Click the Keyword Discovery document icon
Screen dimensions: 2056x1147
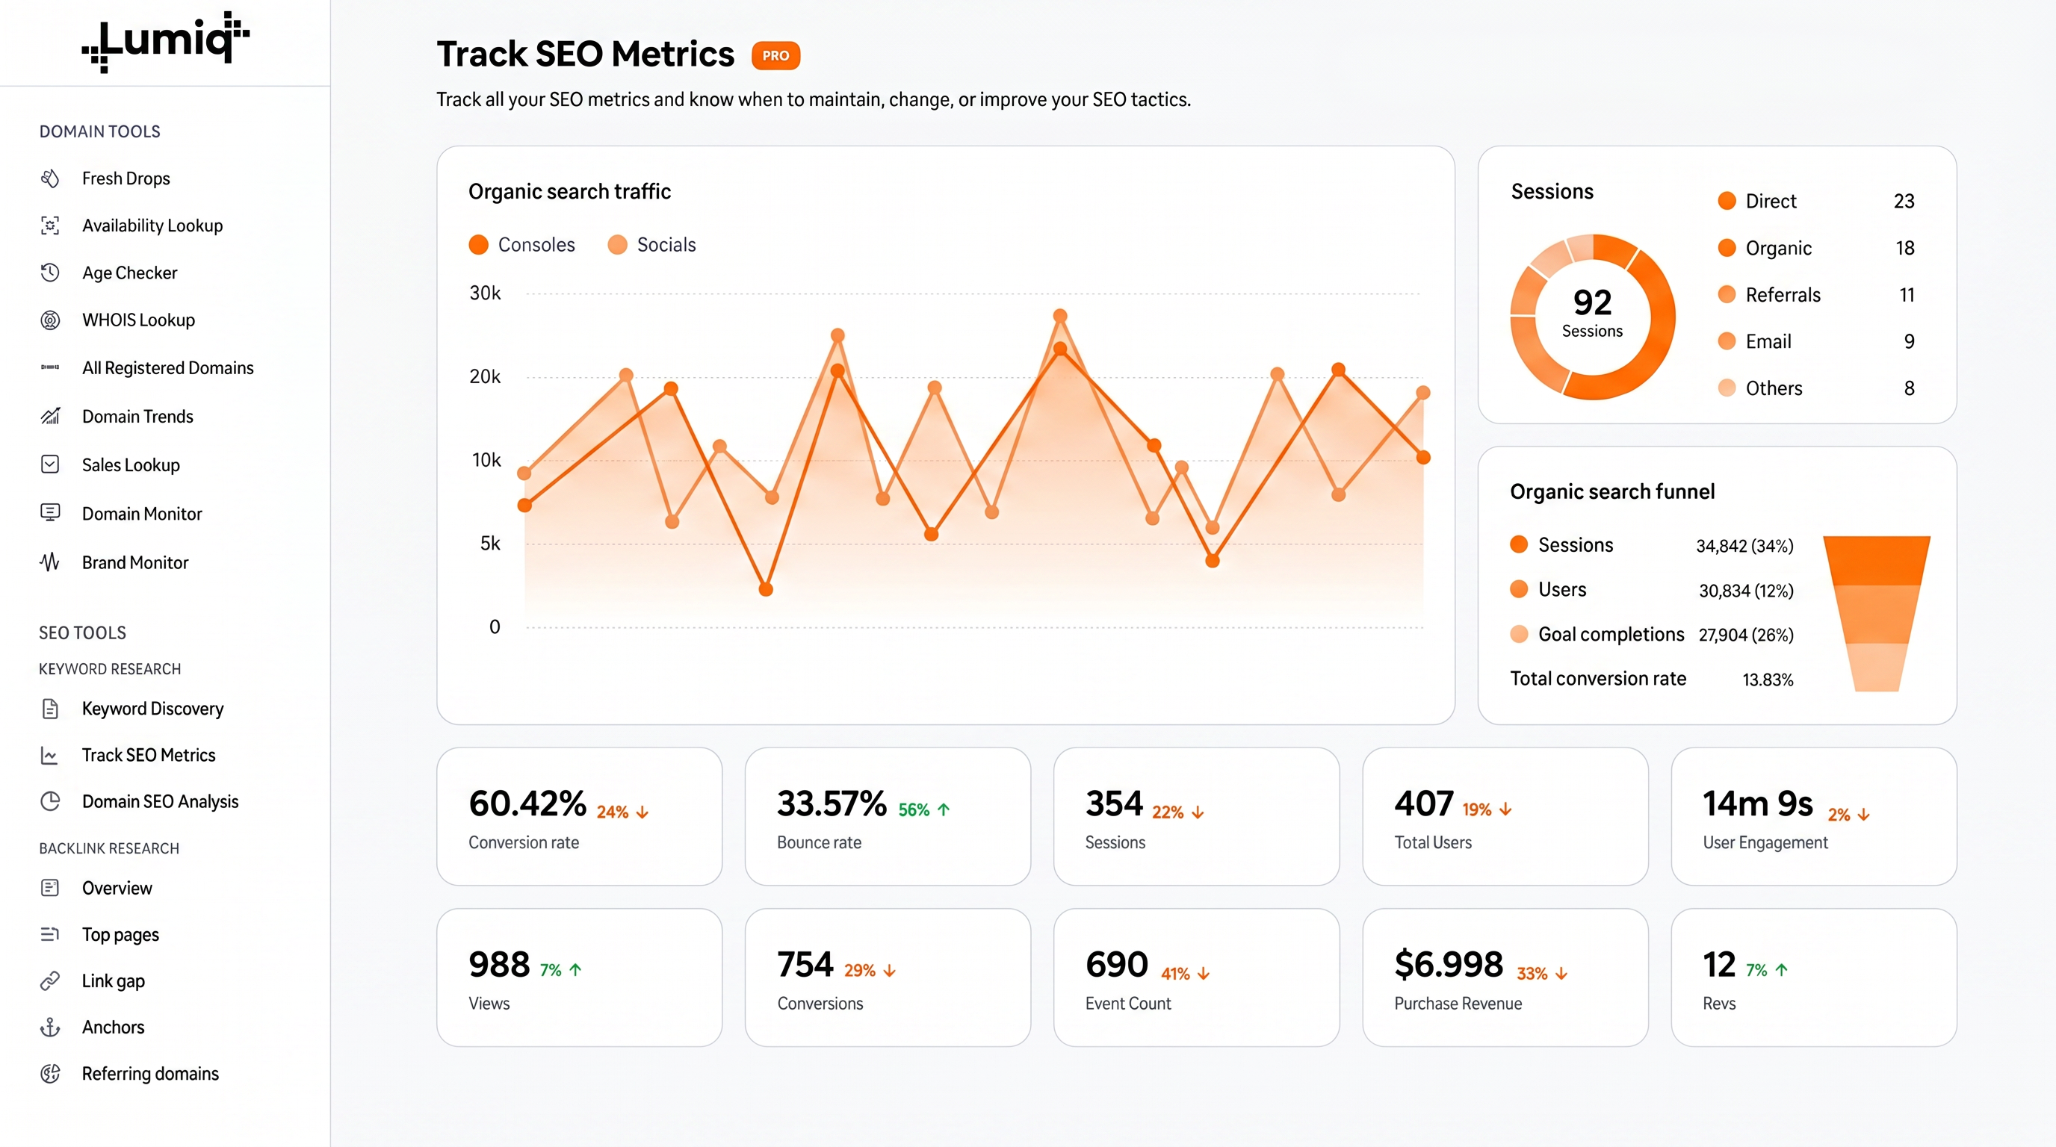(x=50, y=709)
